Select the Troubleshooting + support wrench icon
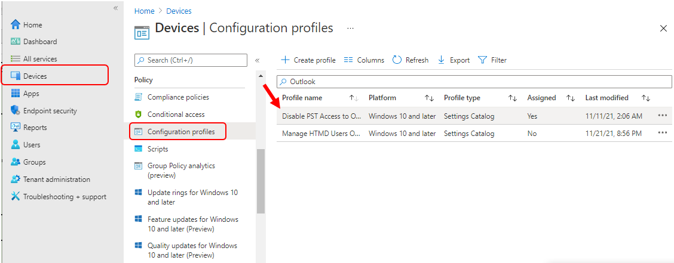This screenshot has height=263, width=674. click(x=15, y=196)
